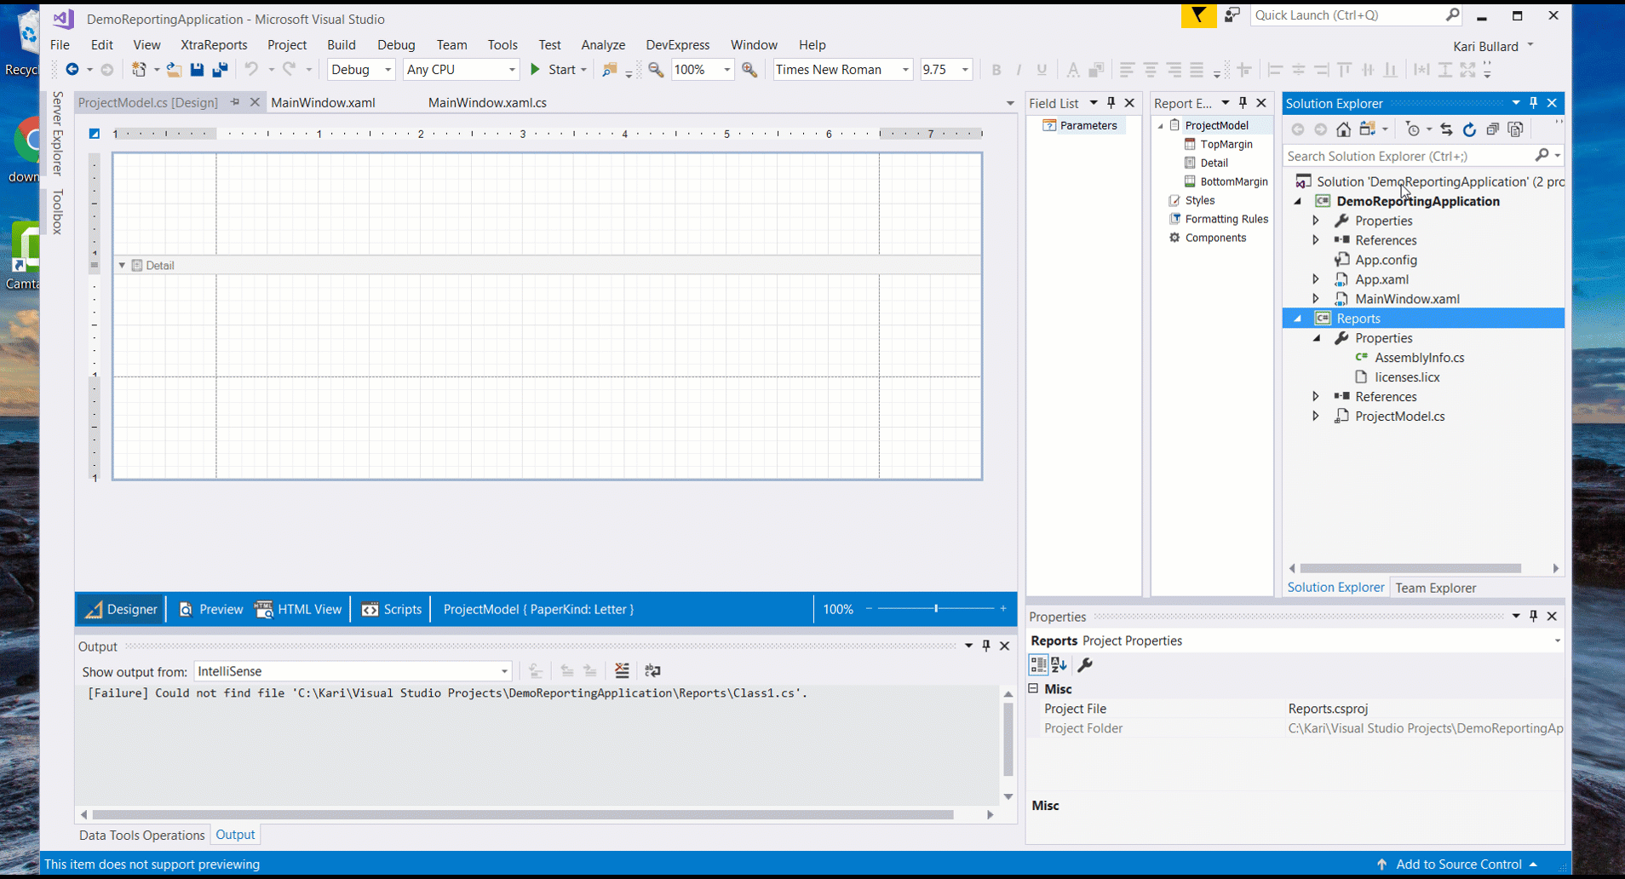Click the Save All icon
Viewport: 1625px width, 879px height.
220,70
